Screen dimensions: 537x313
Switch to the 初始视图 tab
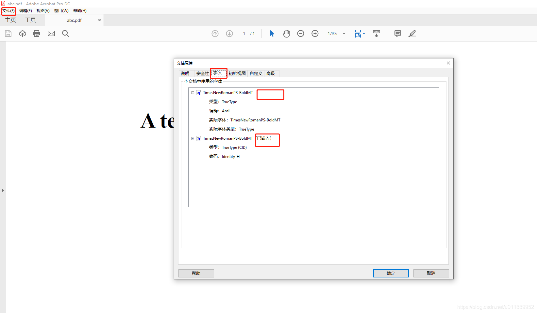[237, 73]
